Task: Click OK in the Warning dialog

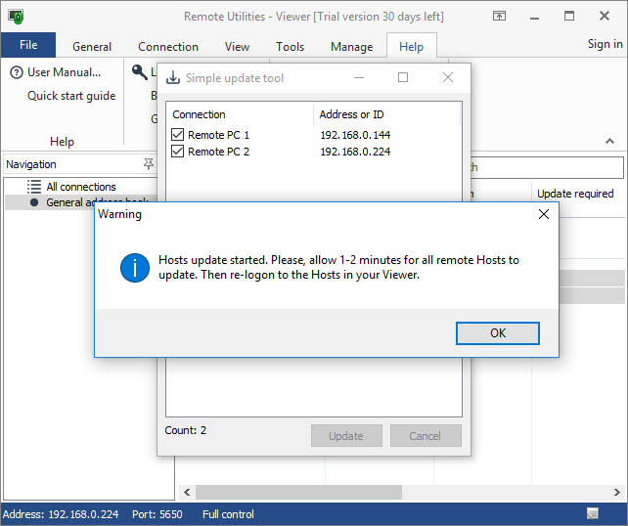Action: click(498, 333)
